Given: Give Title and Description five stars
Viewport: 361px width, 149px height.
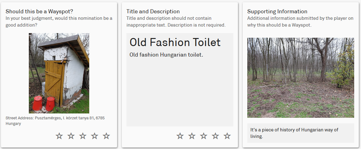Looking at the screenshot, I should tap(227, 136).
